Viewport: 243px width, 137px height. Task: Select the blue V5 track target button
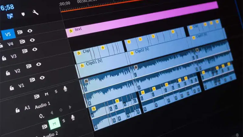[x=8, y=33]
